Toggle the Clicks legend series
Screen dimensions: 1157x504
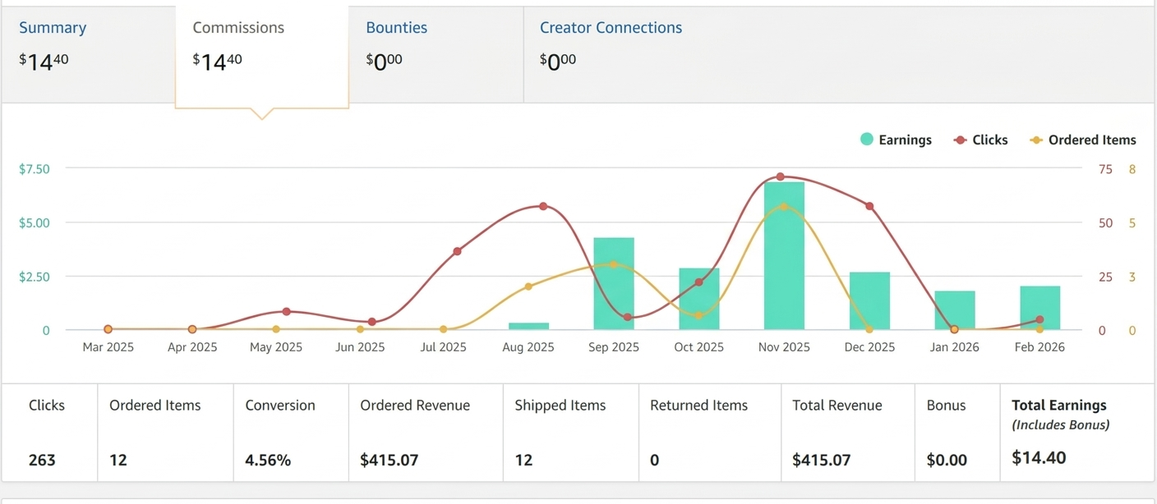click(x=980, y=140)
